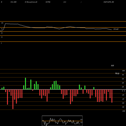Click the 58.42 value at line end
This screenshot has width=126, height=126.
point(116,29)
